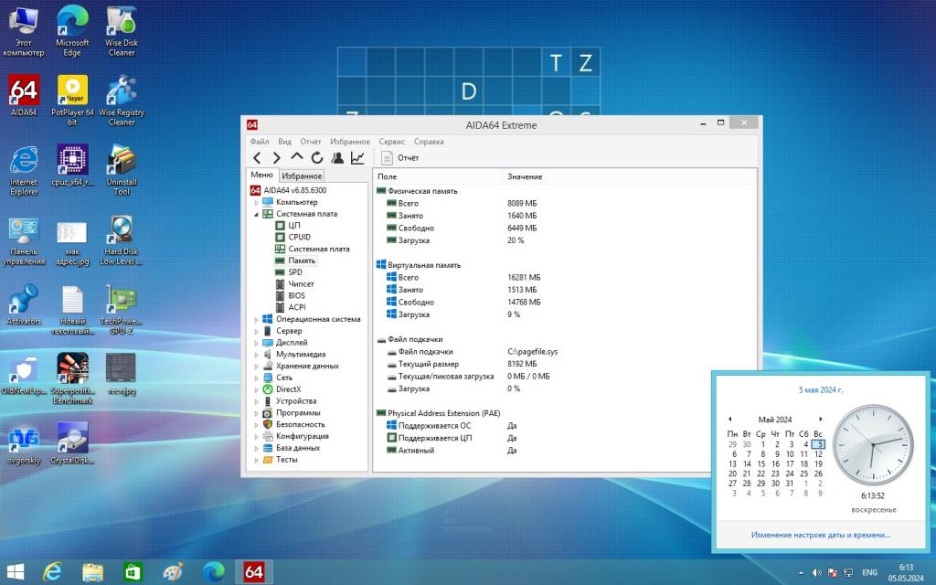Go back with the AIDA64 toolbar arrow

click(x=257, y=157)
